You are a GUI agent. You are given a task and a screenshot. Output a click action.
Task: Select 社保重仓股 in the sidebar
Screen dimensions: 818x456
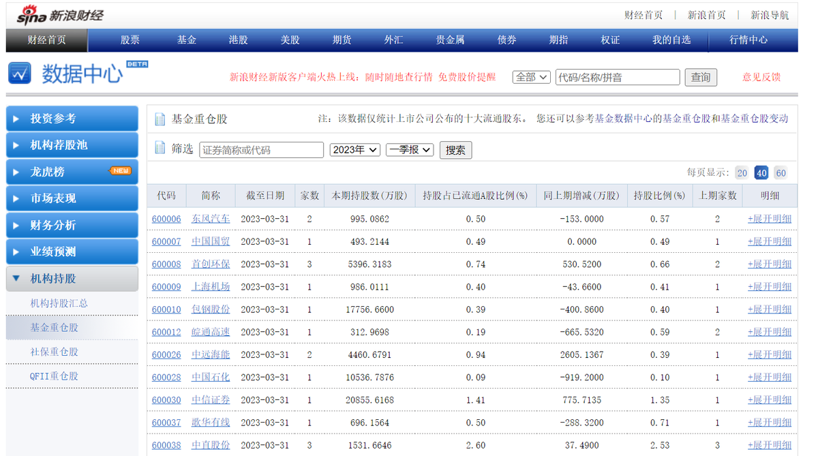[55, 352]
